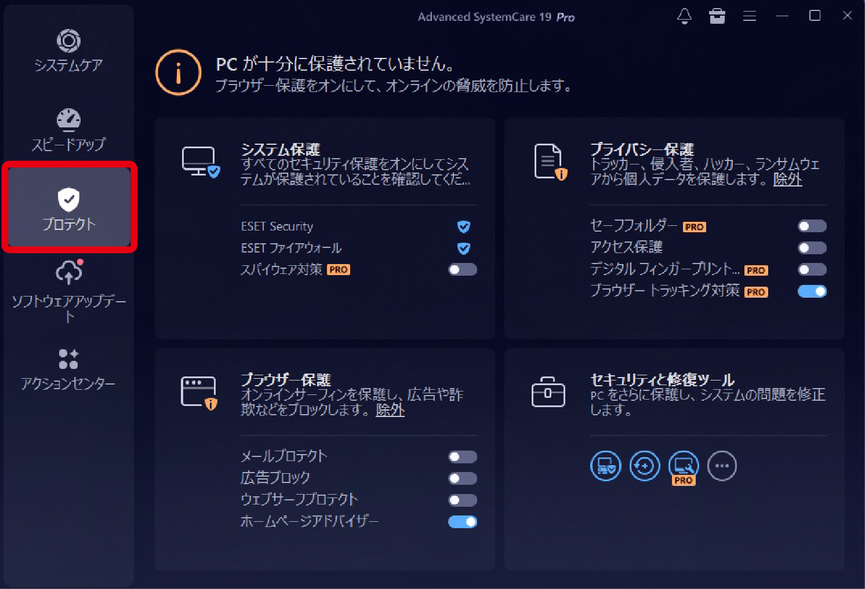Open the hamburger menu
This screenshot has width=865, height=589.
[750, 16]
